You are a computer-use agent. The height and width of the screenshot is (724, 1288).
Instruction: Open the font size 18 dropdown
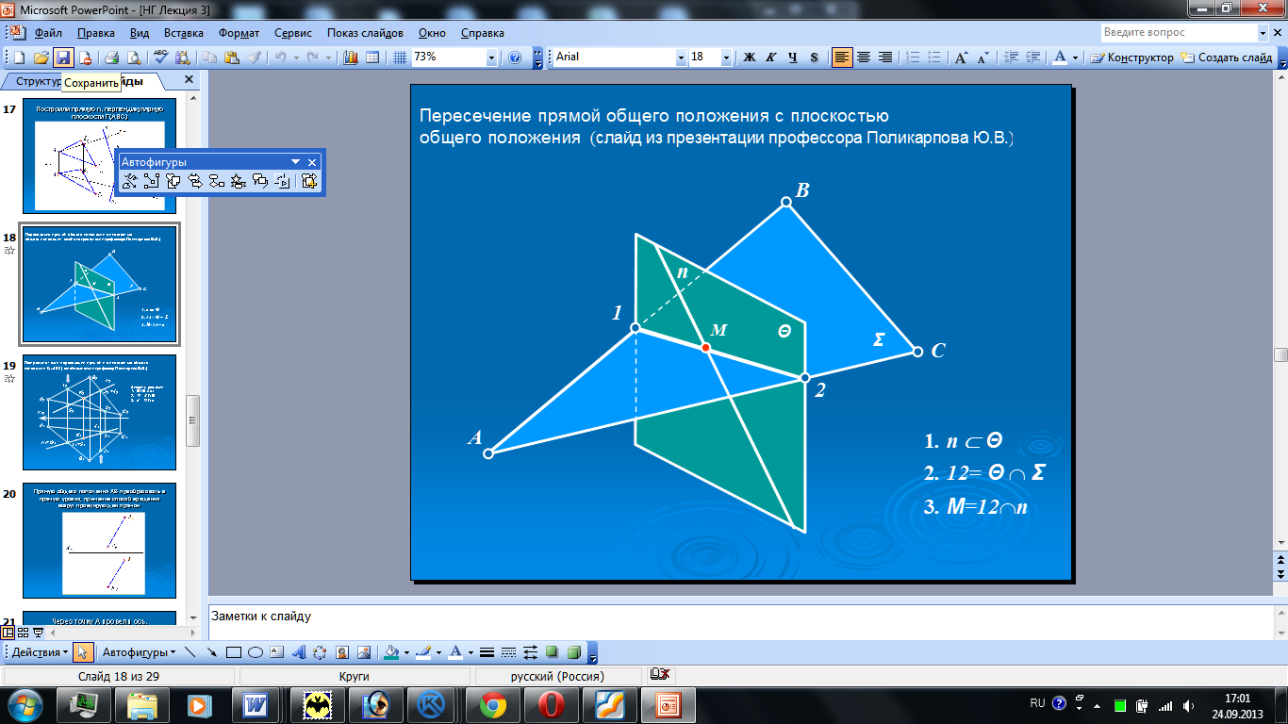728,57
